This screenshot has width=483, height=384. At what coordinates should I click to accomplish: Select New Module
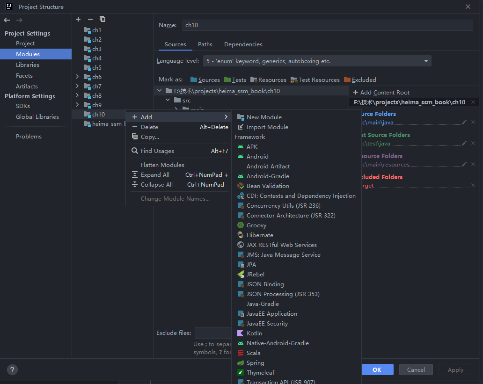pyautogui.click(x=296, y=117)
